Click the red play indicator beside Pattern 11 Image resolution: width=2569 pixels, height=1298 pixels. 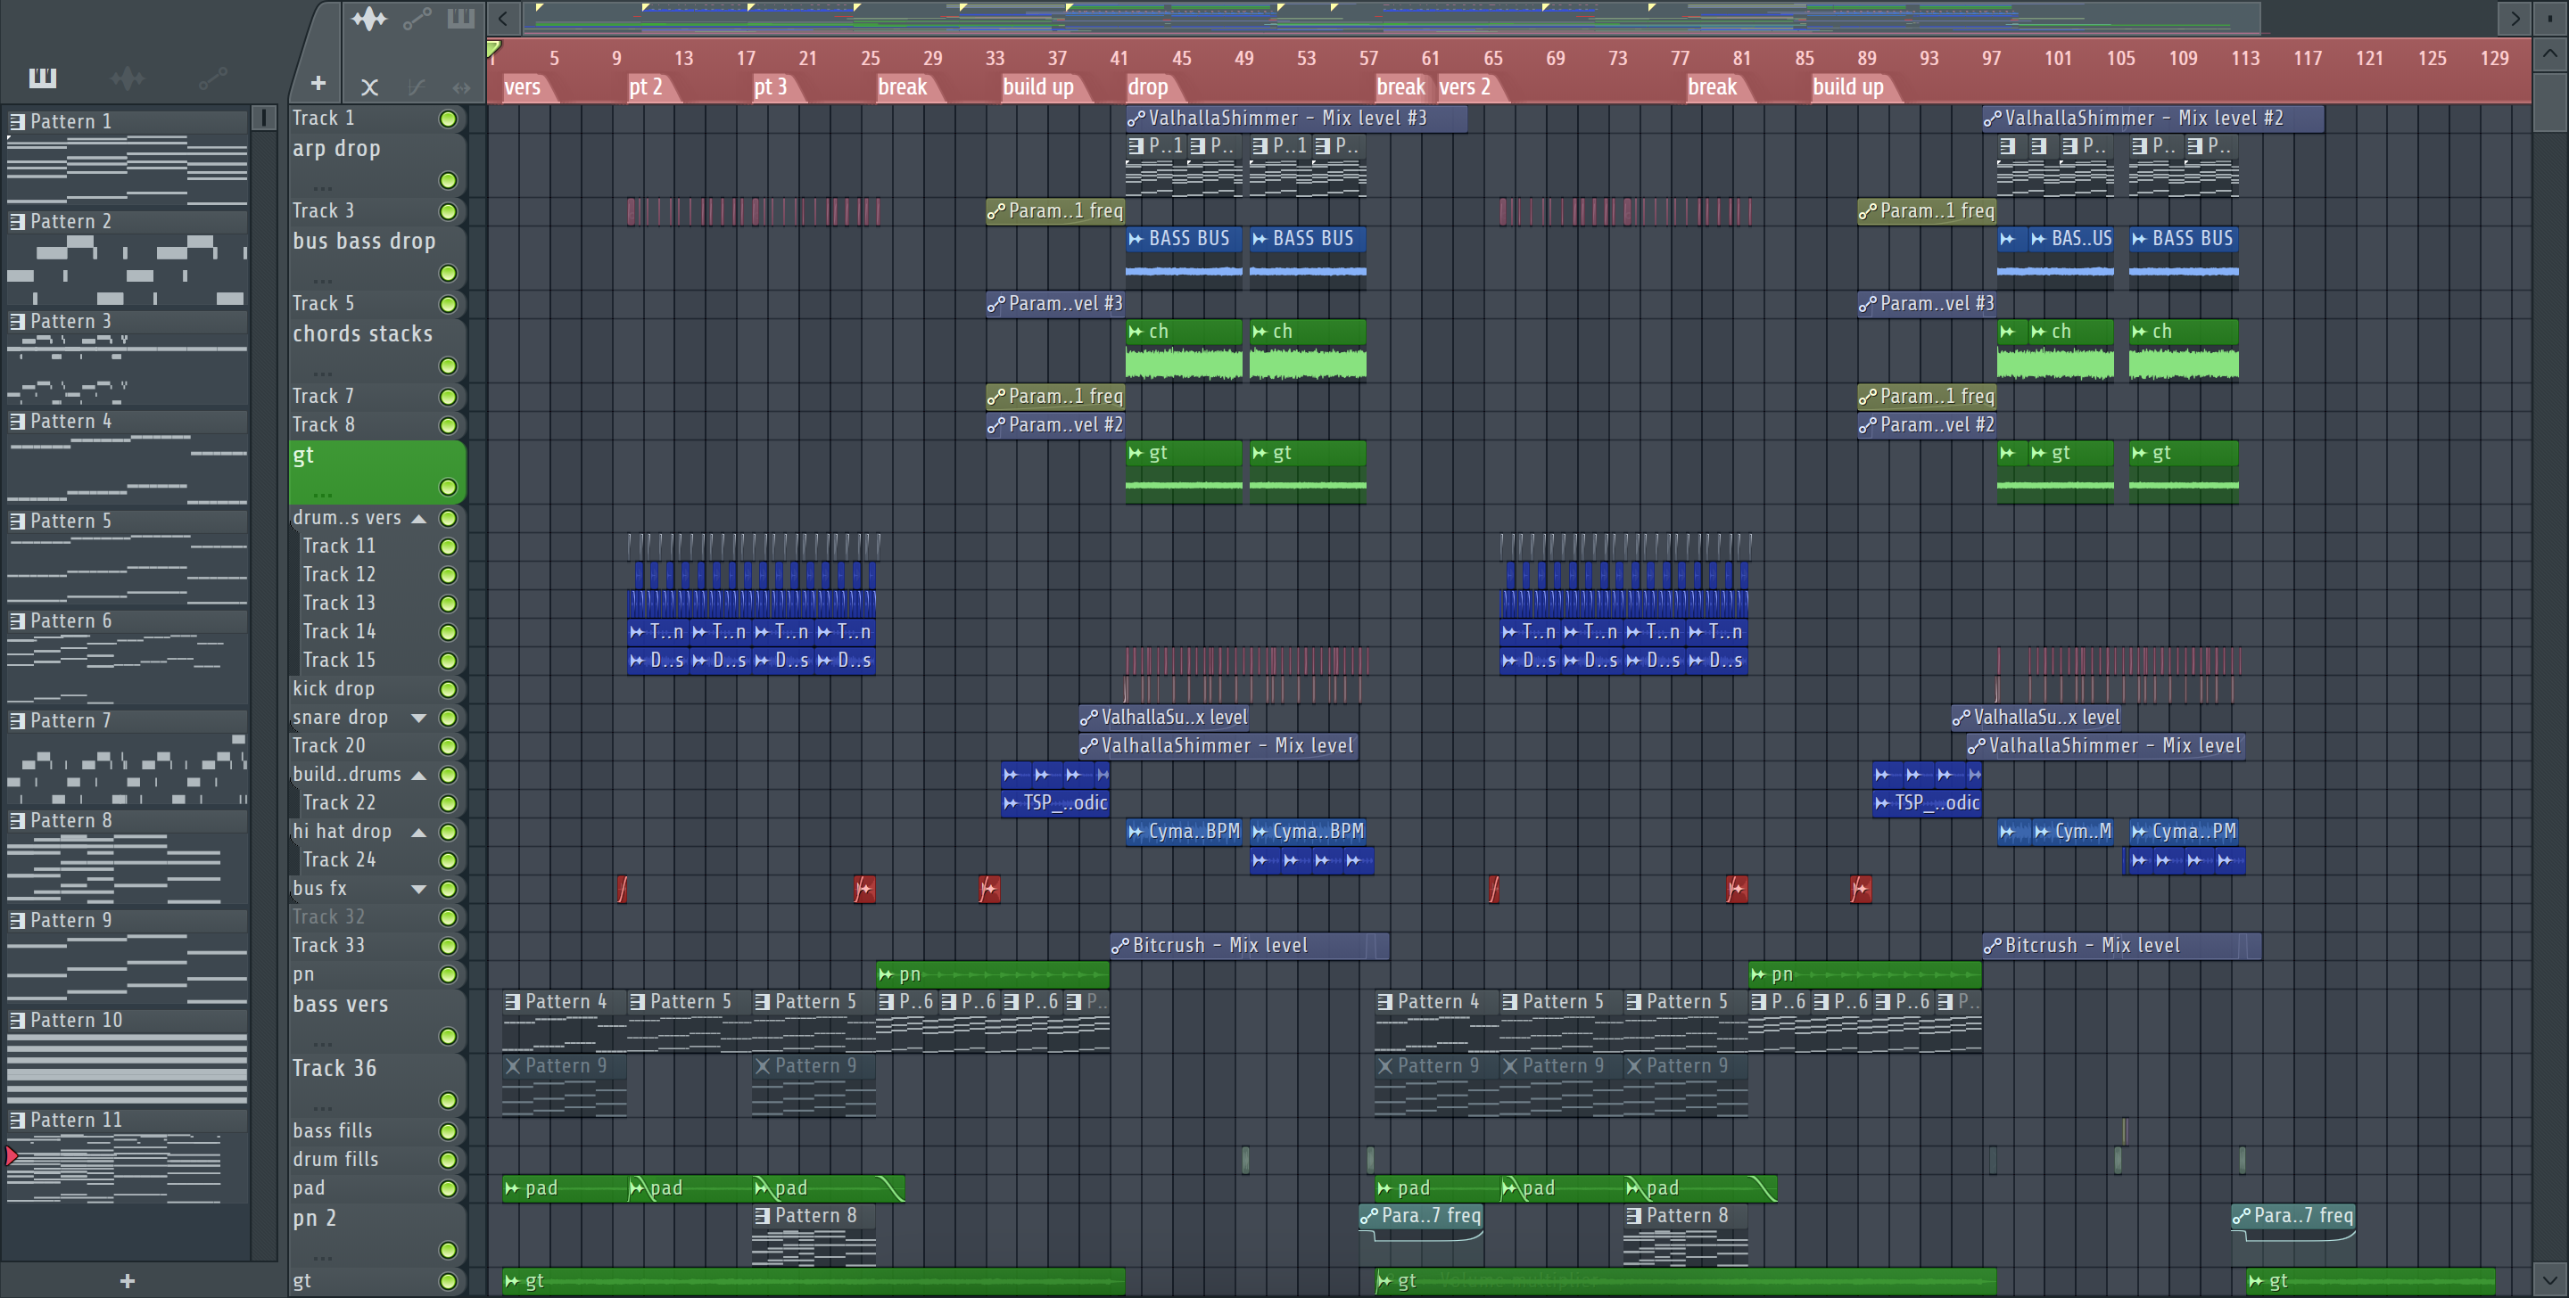11,1155
